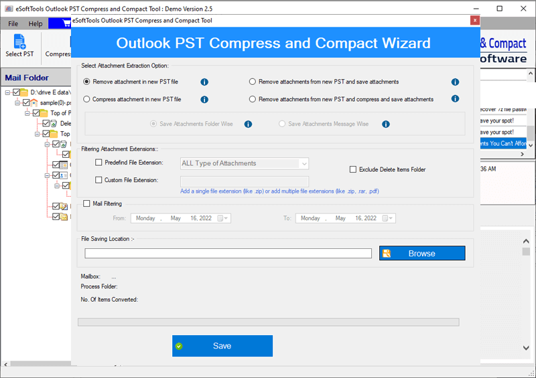Screen dimensions: 536x378
Task: Collapse the D:\drive E data tree node
Action: click(7, 92)
